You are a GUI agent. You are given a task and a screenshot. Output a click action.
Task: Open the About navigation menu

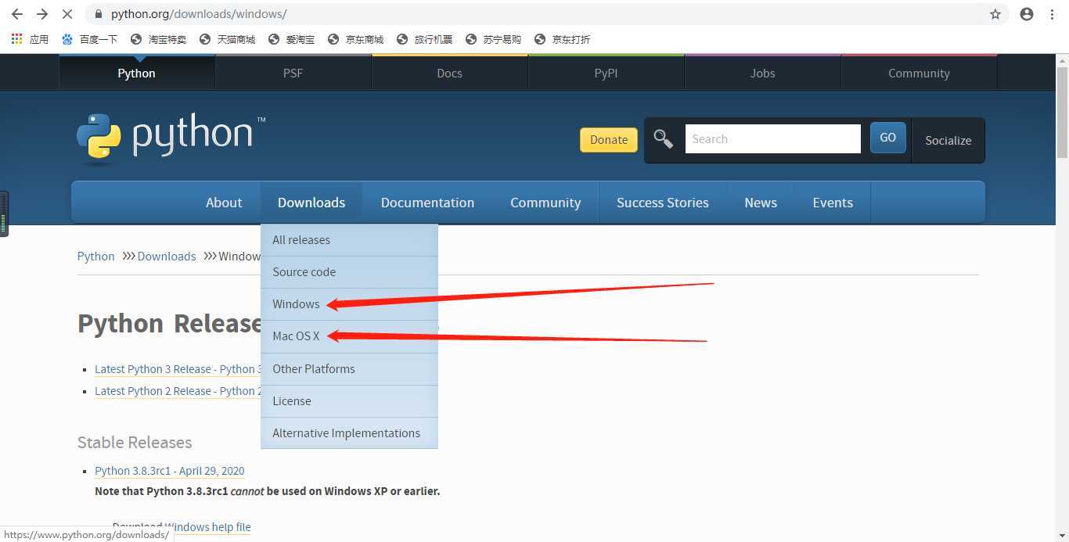point(224,203)
